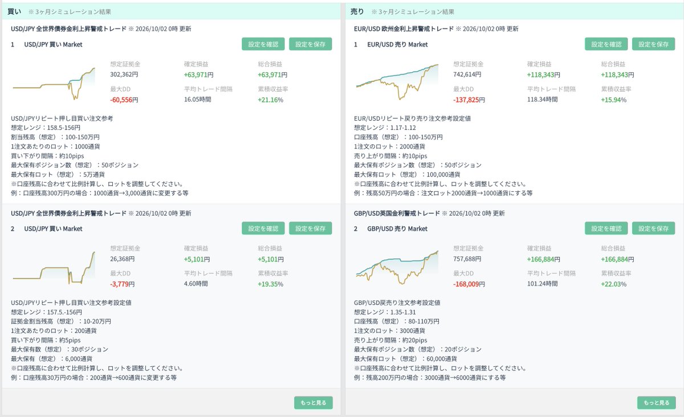Viewport: 684px width, 417px height.
Task: Select the 売り panel header
Action: pos(514,11)
